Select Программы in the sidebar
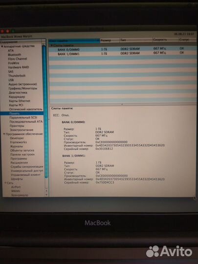Screen dimensions: 198x264 [19, 158]
